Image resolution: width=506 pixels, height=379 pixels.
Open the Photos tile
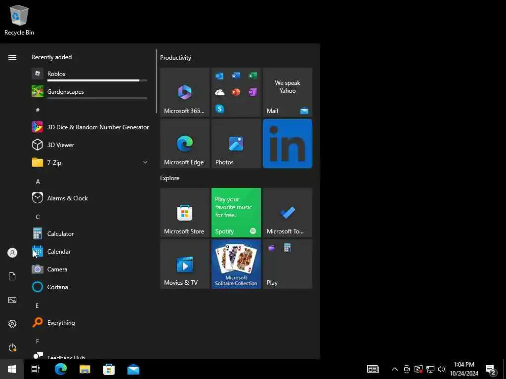pyautogui.click(x=236, y=144)
